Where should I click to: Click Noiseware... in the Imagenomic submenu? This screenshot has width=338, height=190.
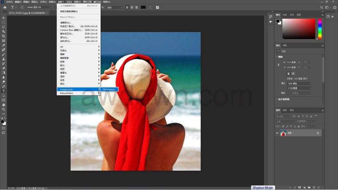(x=109, y=89)
